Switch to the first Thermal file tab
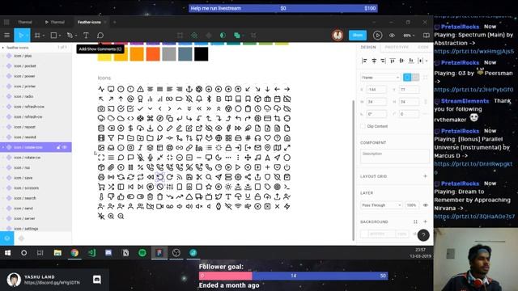Viewport: 518px width, 291px height. tap(25, 22)
